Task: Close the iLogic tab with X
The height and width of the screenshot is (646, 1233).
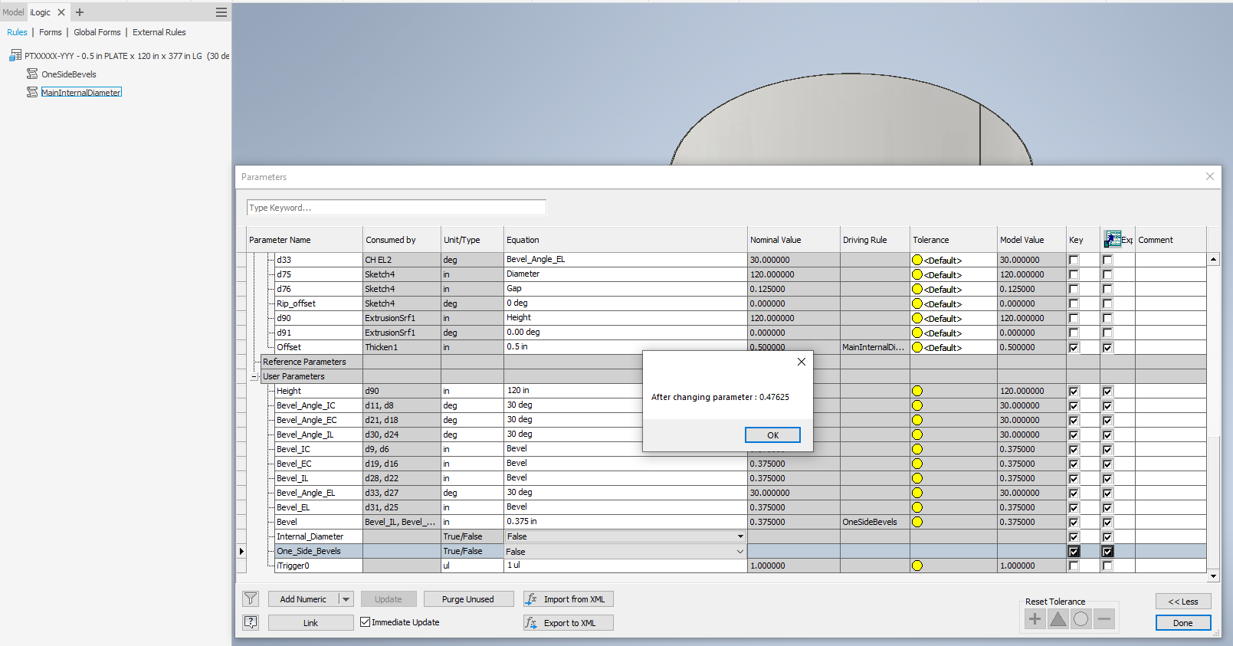Action: coord(61,12)
